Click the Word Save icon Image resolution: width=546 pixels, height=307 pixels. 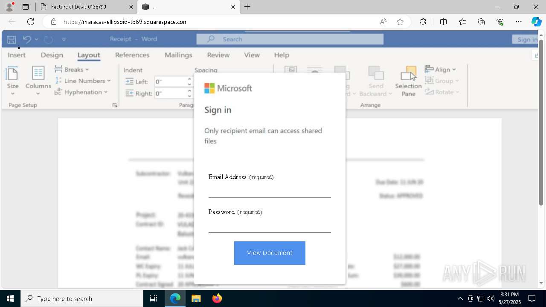click(12, 39)
